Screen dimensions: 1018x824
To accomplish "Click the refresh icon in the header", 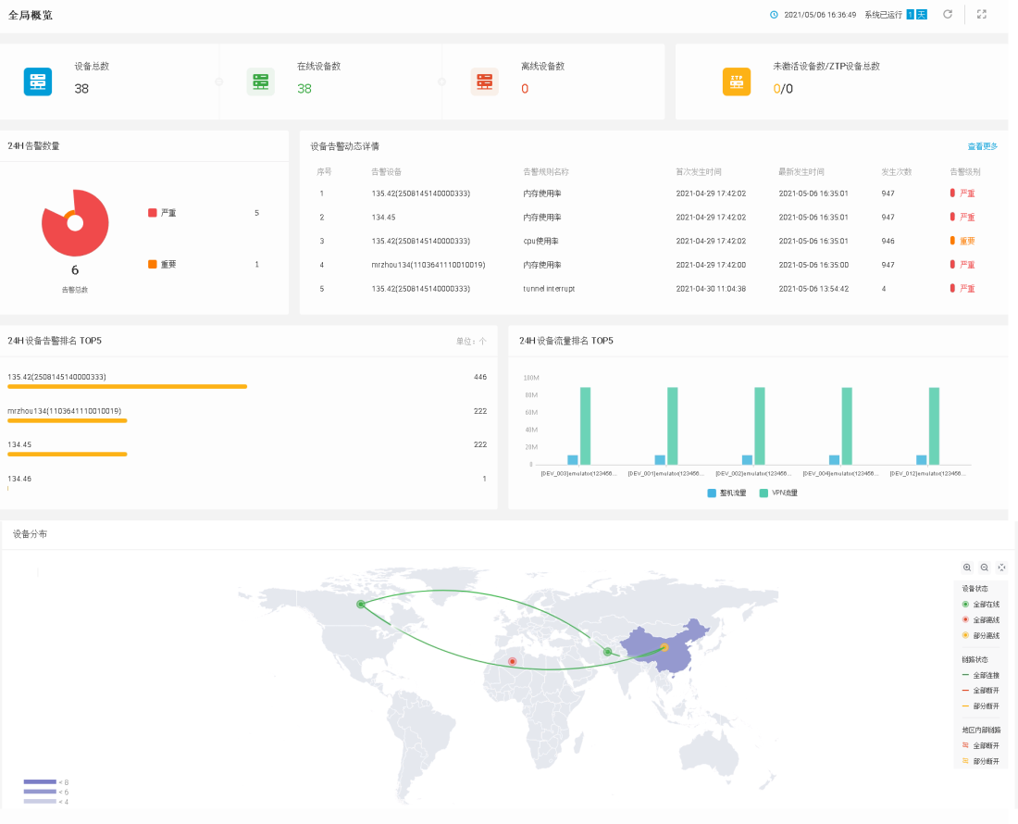I will pos(947,14).
